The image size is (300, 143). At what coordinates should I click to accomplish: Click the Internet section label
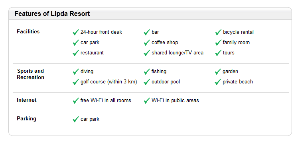(27, 100)
